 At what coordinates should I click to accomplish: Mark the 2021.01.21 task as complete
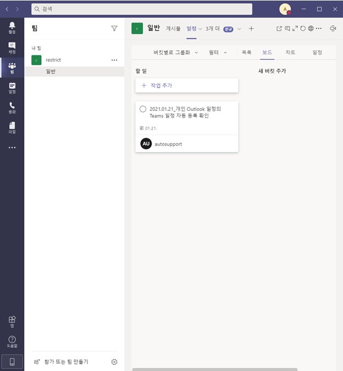pos(143,109)
